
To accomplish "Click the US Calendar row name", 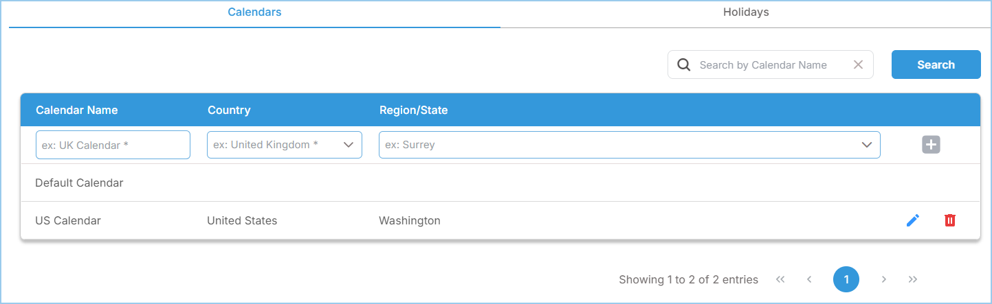I will tap(68, 220).
